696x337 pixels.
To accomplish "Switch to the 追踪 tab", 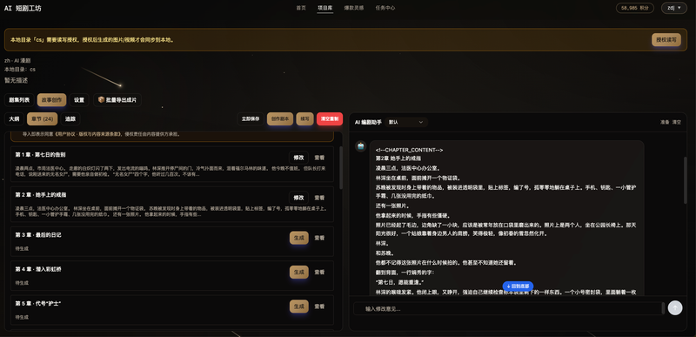I will click(70, 119).
